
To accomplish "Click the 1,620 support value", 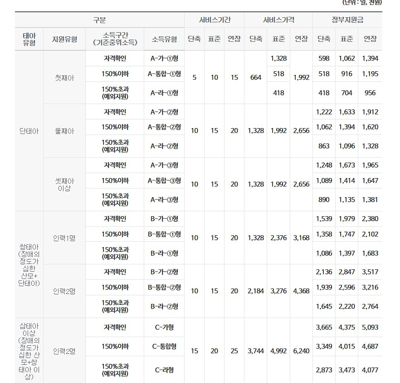I will [370, 127].
